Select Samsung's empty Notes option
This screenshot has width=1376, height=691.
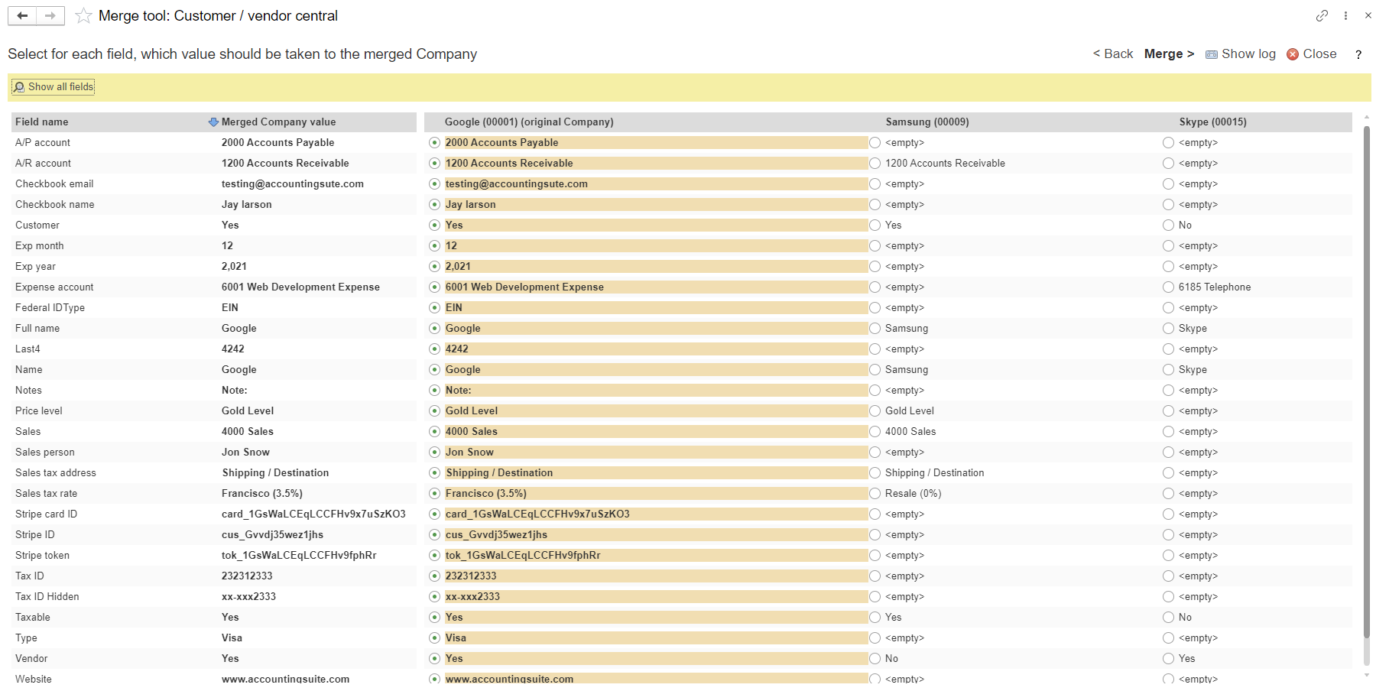click(x=875, y=391)
